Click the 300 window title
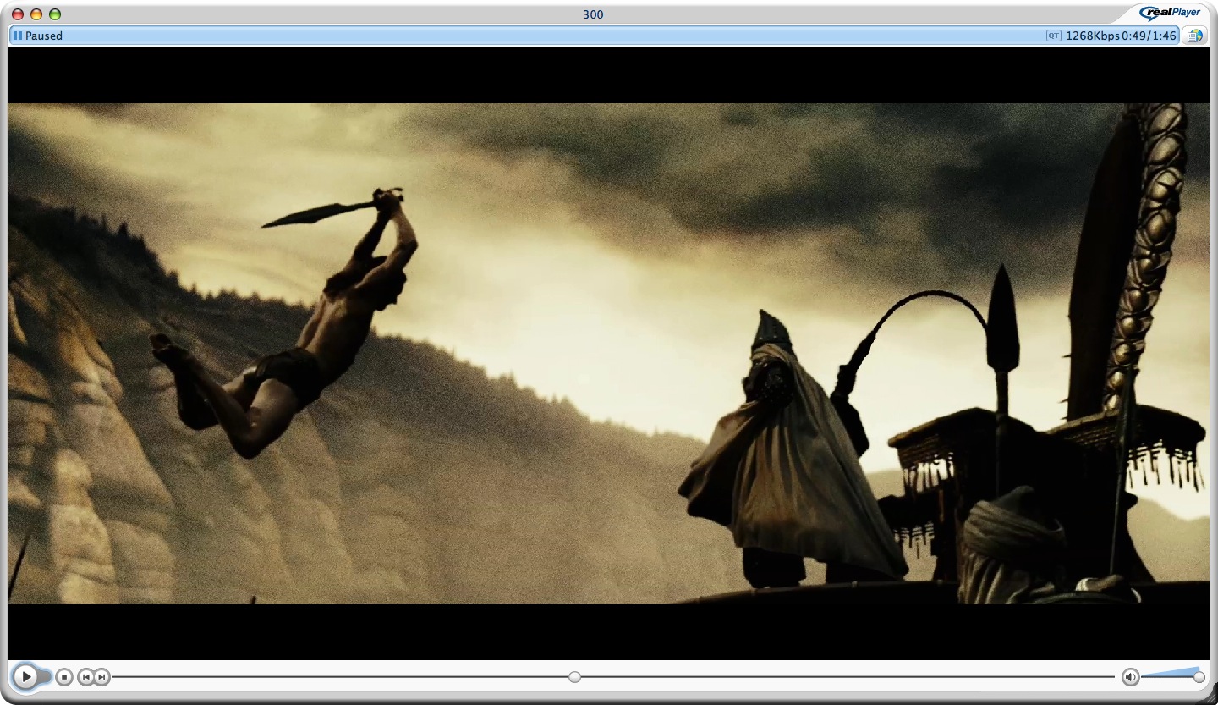The width and height of the screenshot is (1218, 705). [593, 14]
